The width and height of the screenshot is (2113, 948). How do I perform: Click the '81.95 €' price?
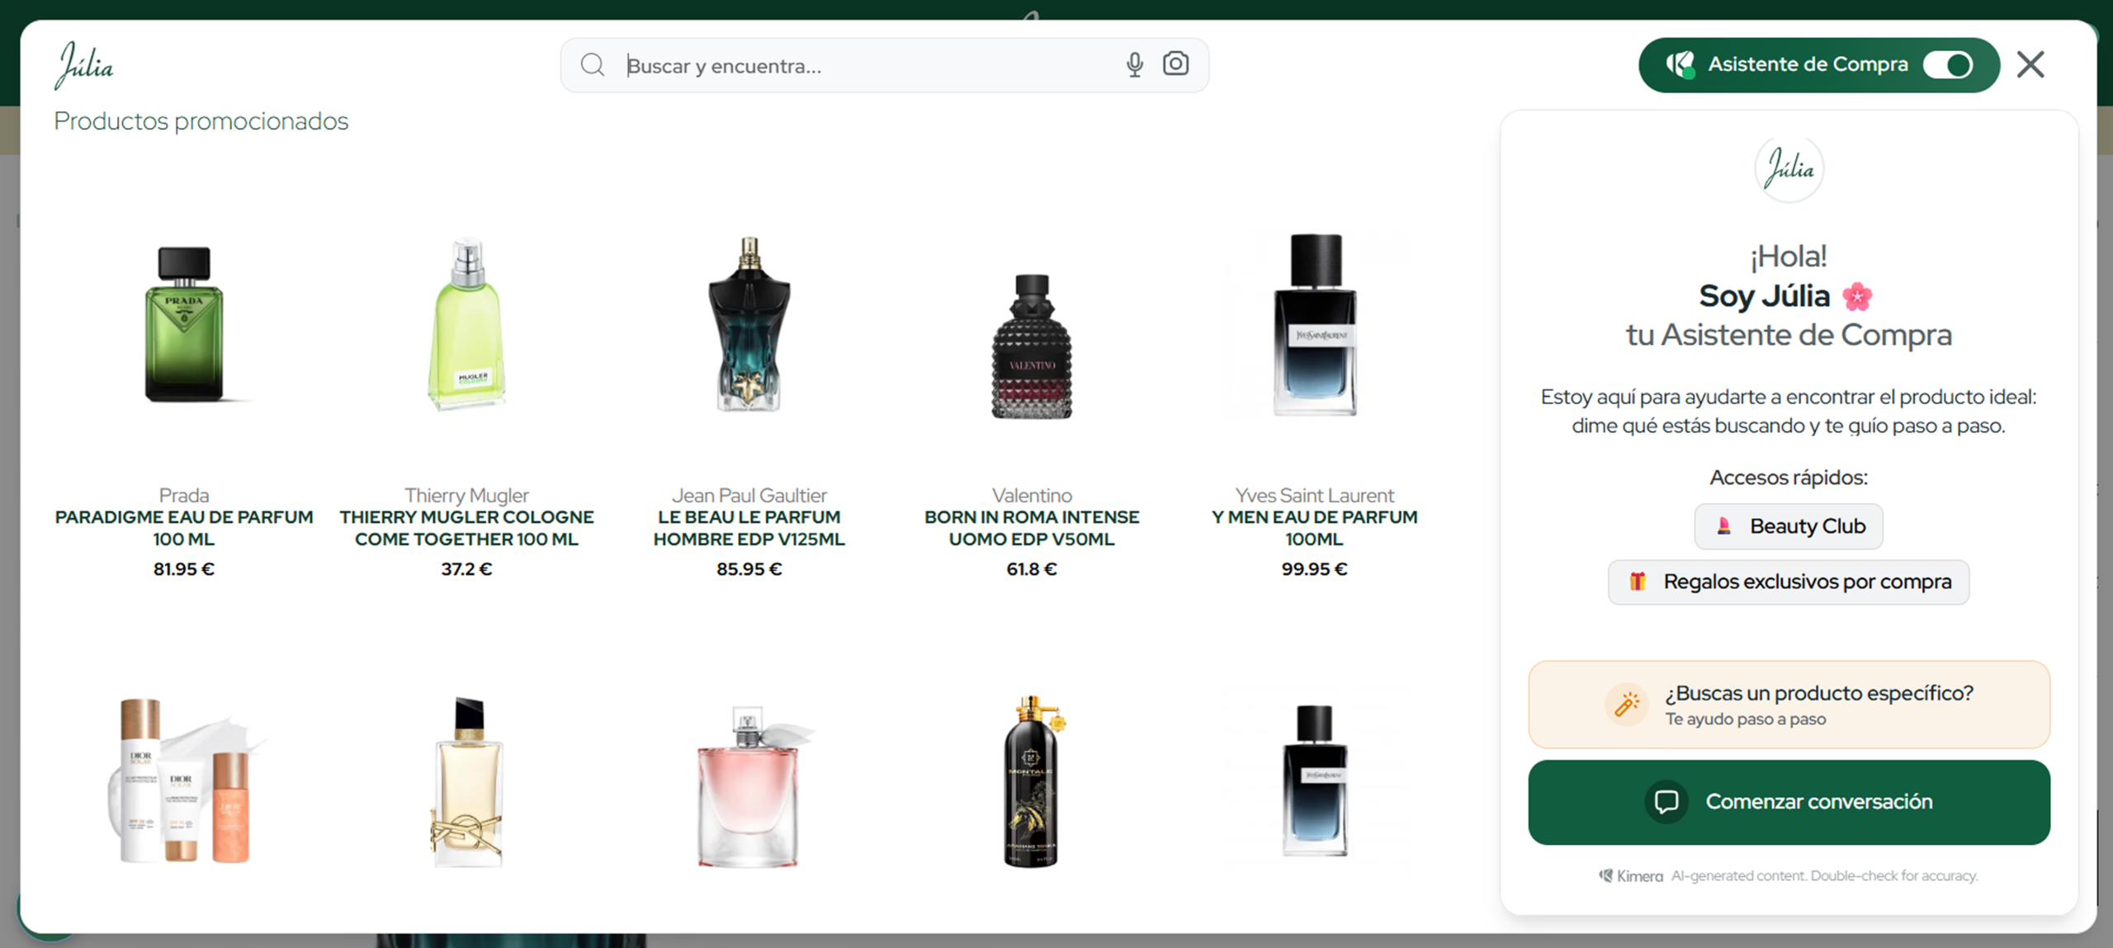click(x=184, y=569)
